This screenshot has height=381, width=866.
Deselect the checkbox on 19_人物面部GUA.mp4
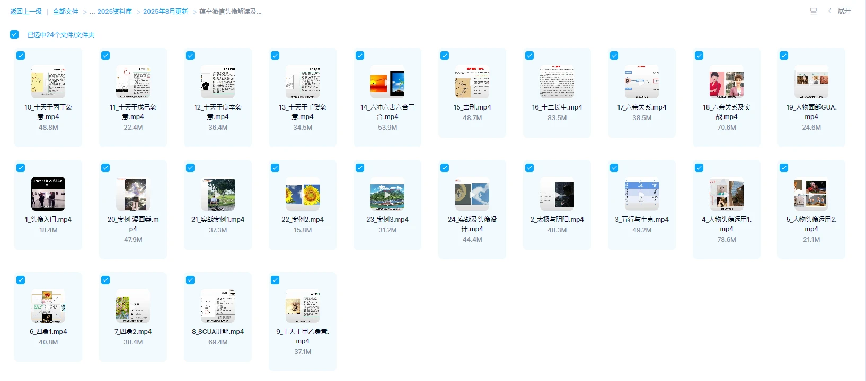click(784, 56)
